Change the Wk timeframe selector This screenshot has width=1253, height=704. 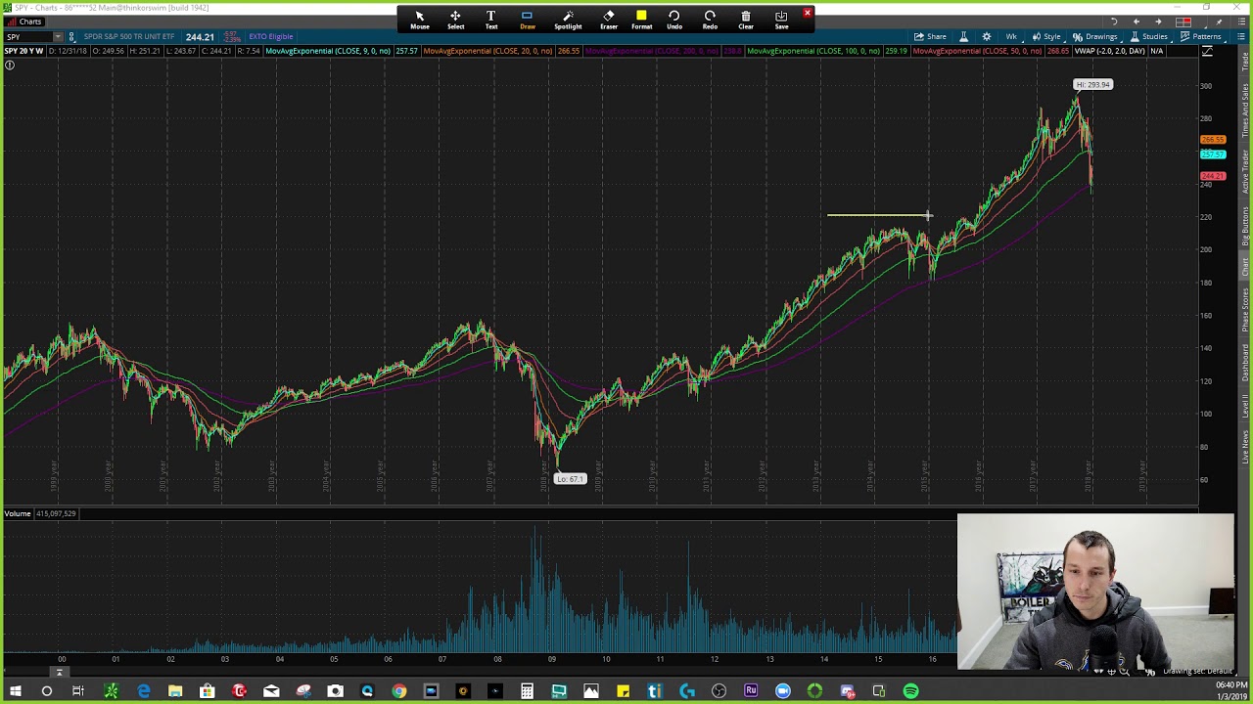tap(1011, 36)
